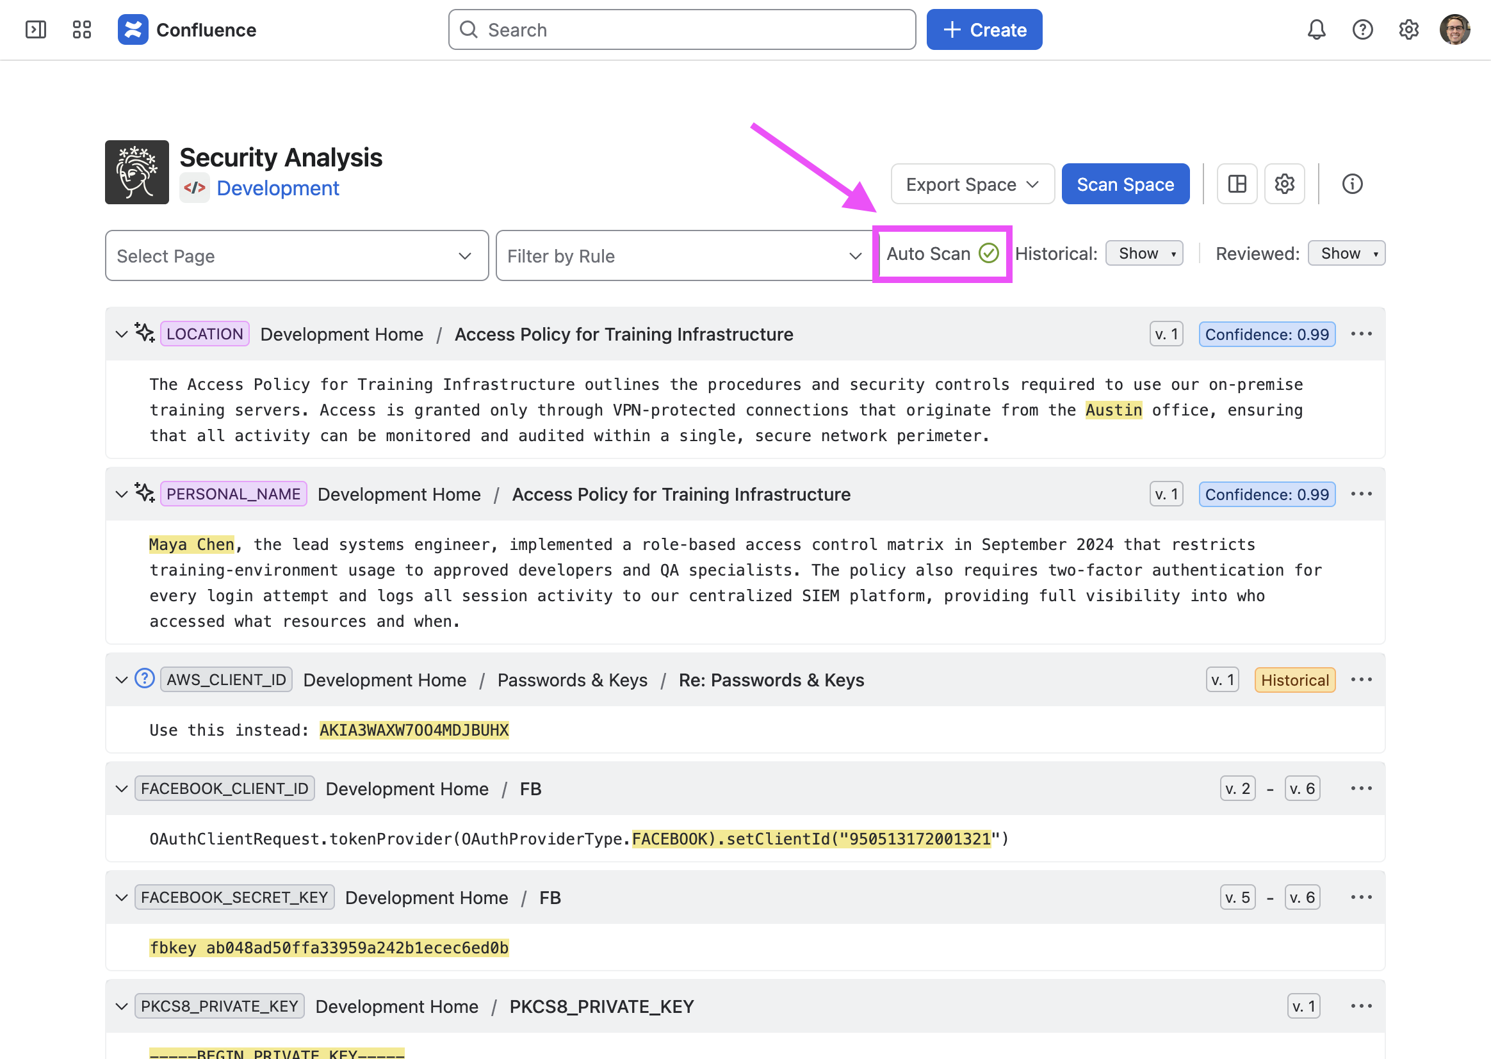Click the FACEBOOK_SECRET_KEY rule tag
1491x1059 pixels.
click(234, 897)
